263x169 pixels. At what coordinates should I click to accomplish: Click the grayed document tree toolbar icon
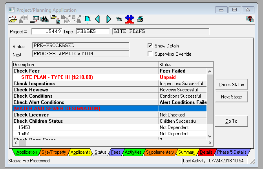[23, 19]
